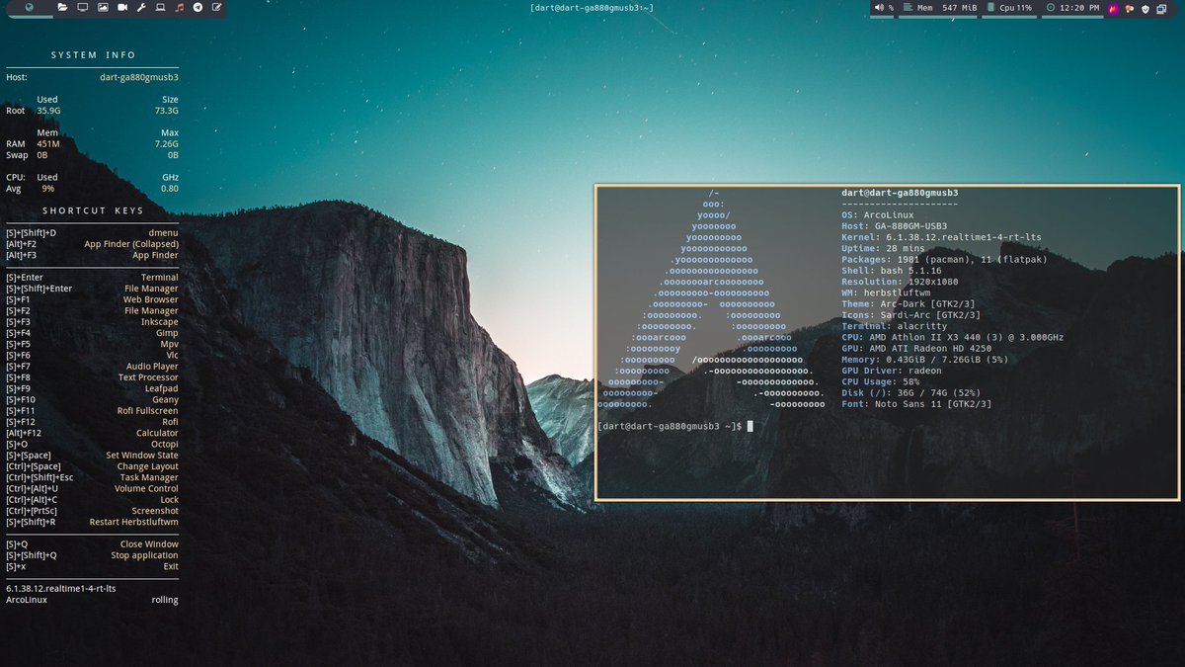Viewport: 1185px width, 667px height.
Task: Open the red music note icon
Action: point(179,8)
